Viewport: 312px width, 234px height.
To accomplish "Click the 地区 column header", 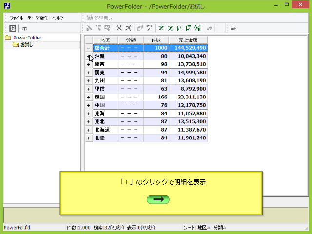I will pos(105,40).
